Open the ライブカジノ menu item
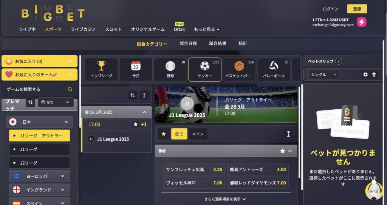Screen dimensions: 387x205 pyautogui.click(x=83, y=29)
